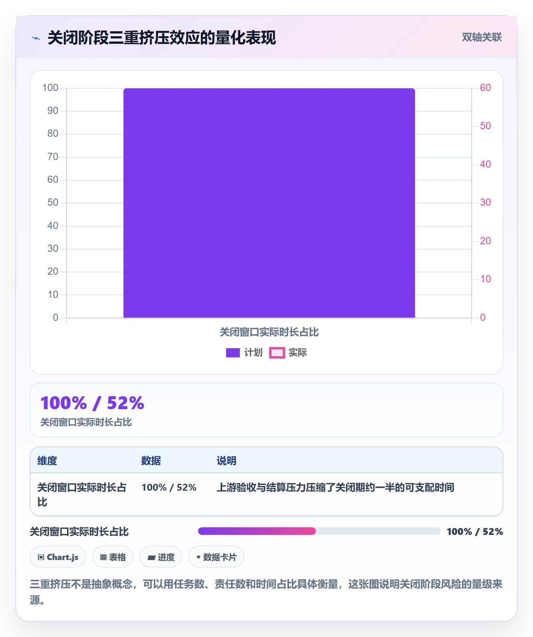Click the 表格 tag
Screen dimensions: 533x637
(113, 557)
